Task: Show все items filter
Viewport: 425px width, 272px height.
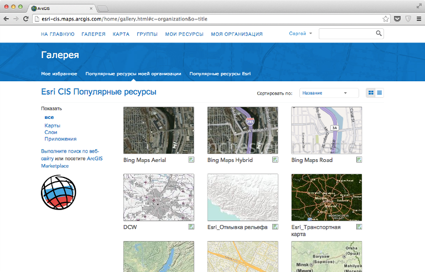Action: 49,117
